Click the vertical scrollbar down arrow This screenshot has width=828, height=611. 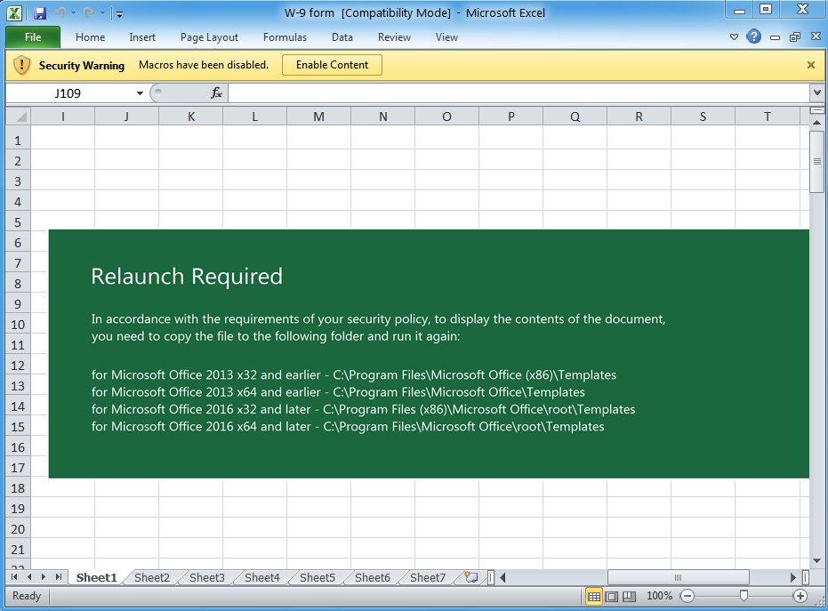click(817, 561)
